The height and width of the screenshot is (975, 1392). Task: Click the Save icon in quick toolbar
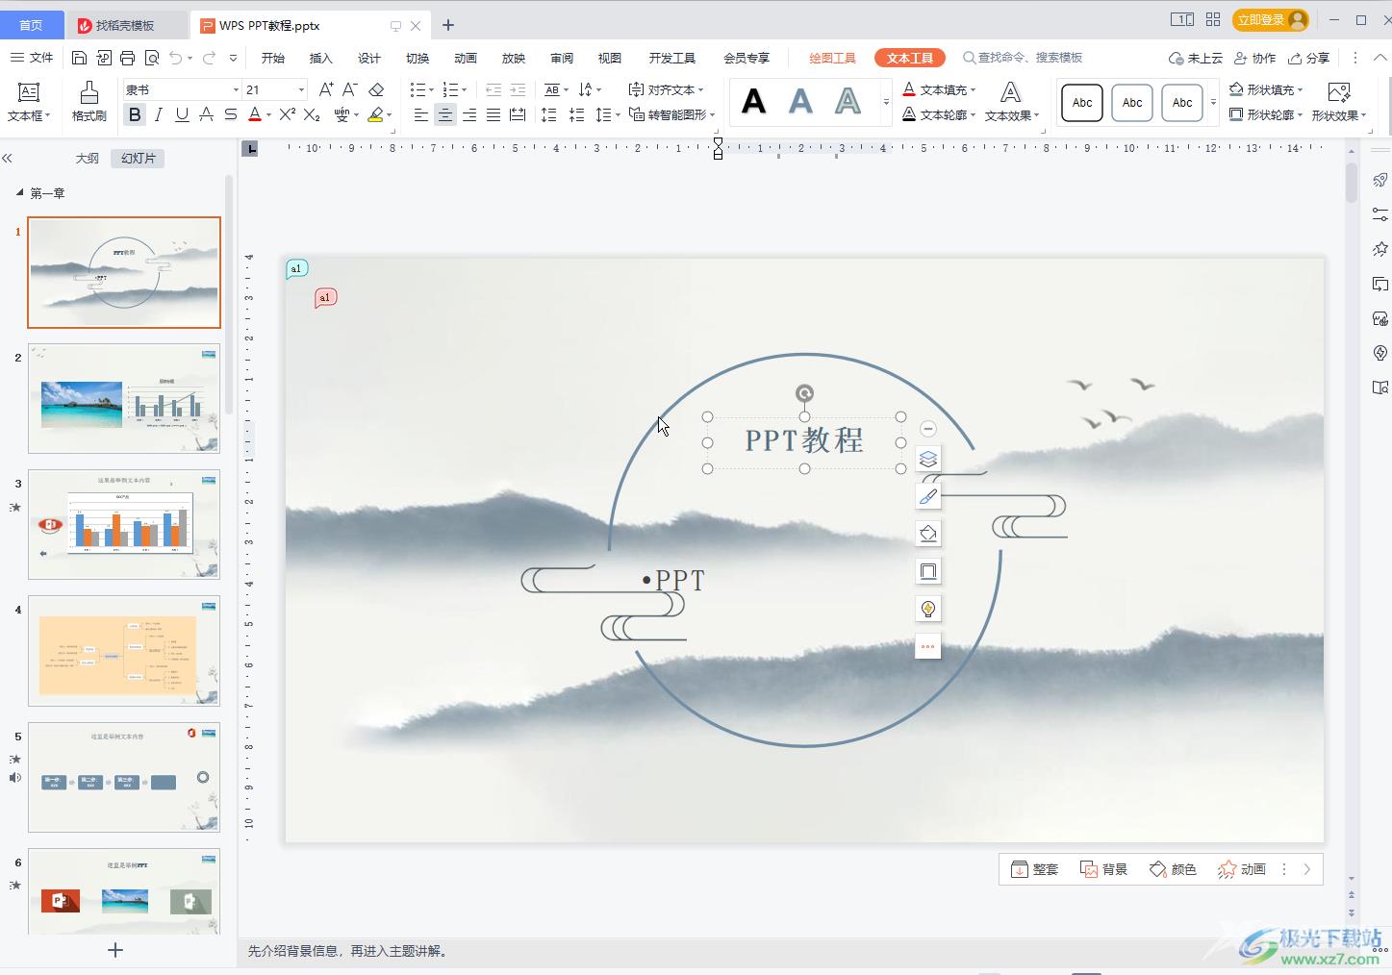pos(80,58)
